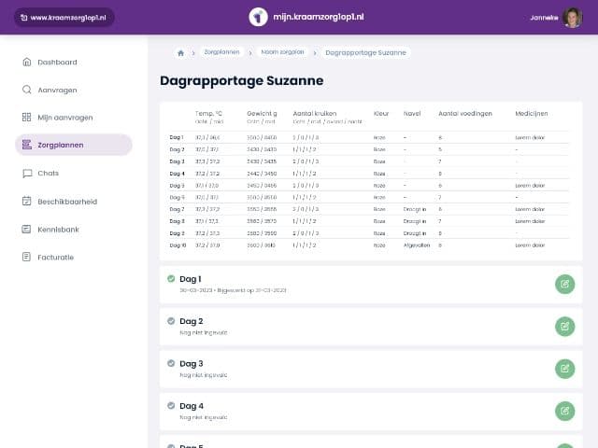Click the Dashboard home icon in sidebar
The width and height of the screenshot is (598, 448).
point(27,63)
